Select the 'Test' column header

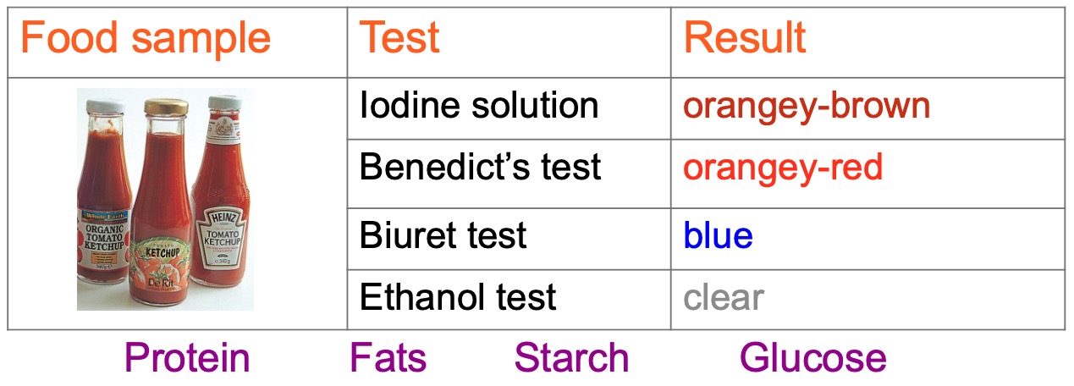[400, 39]
